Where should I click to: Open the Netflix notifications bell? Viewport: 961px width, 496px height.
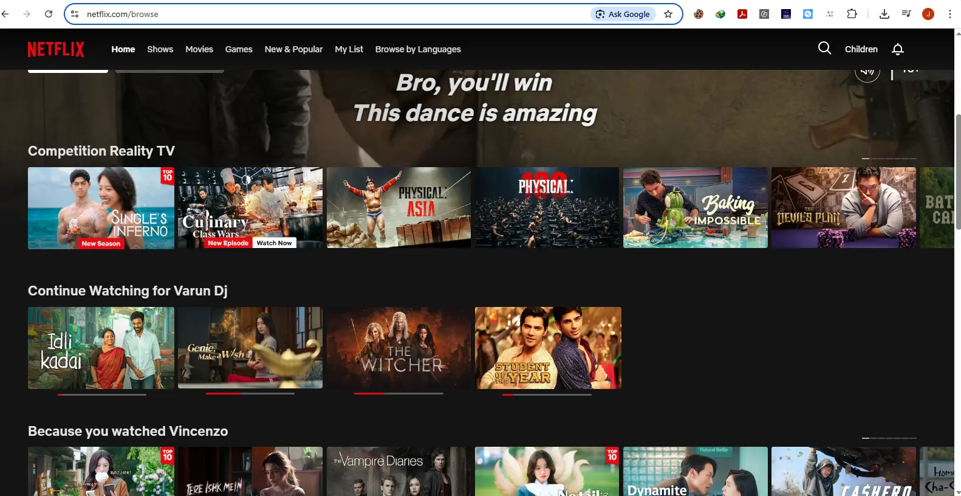pos(898,49)
